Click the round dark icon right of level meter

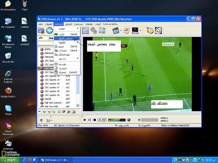point(129,120)
